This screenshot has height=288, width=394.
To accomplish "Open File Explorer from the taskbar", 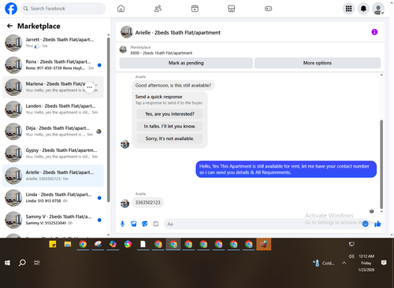I will (x=68, y=244).
